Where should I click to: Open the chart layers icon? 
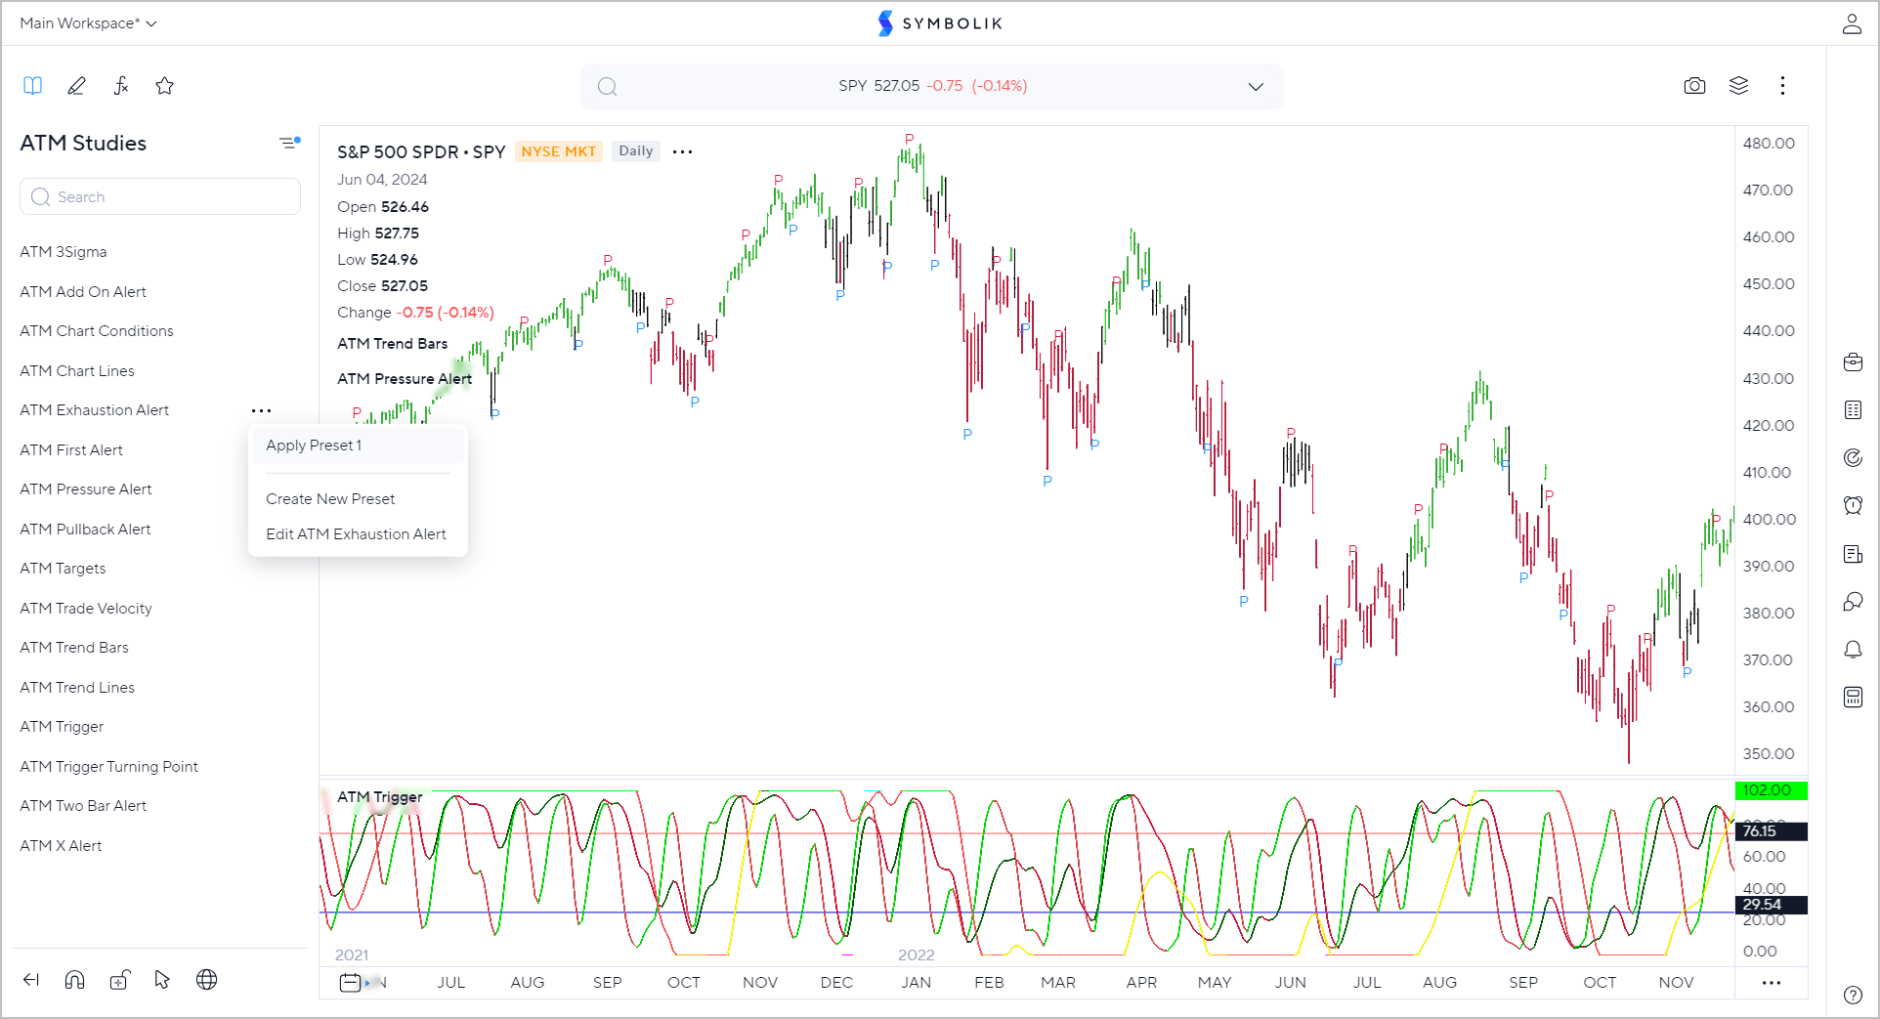click(x=1738, y=86)
